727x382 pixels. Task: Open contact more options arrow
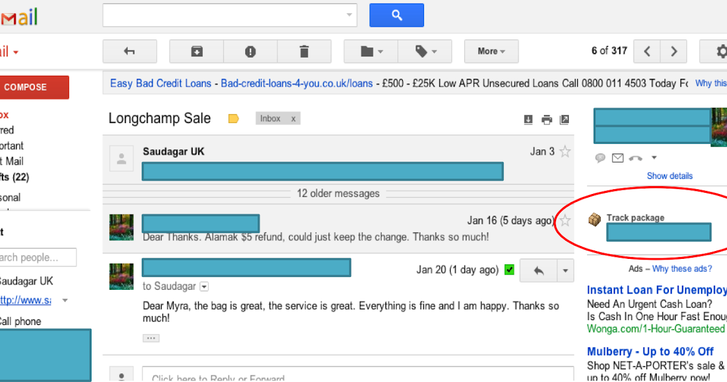pyautogui.click(x=653, y=158)
